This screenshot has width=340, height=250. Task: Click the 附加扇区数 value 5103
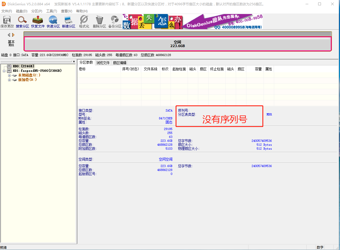click(169, 149)
